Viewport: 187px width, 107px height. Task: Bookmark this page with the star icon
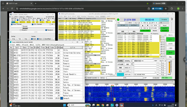coord(166,8)
